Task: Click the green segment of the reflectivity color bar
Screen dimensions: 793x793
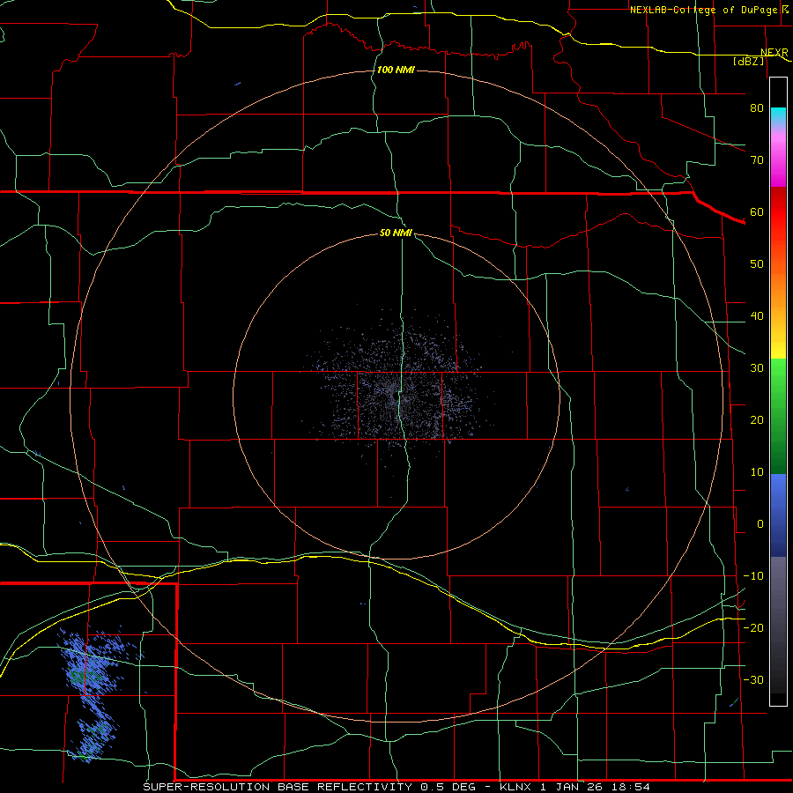Action: (x=778, y=416)
